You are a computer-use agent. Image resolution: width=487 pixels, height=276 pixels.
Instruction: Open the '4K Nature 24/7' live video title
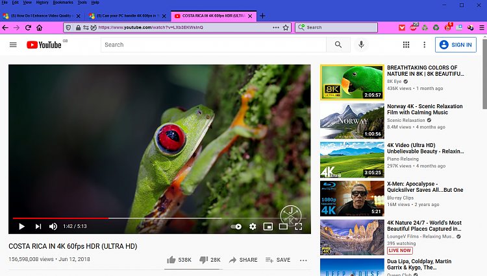pyautogui.click(x=424, y=225)
